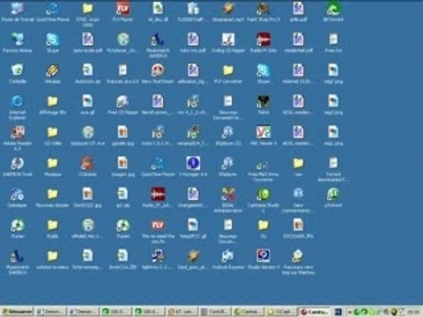
Task: Select the FLV video file icon in the second-to-last row
Action: [x=158, y=225]
